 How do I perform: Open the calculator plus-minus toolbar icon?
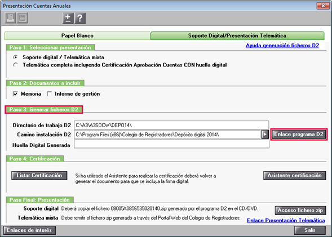point(68,18)
